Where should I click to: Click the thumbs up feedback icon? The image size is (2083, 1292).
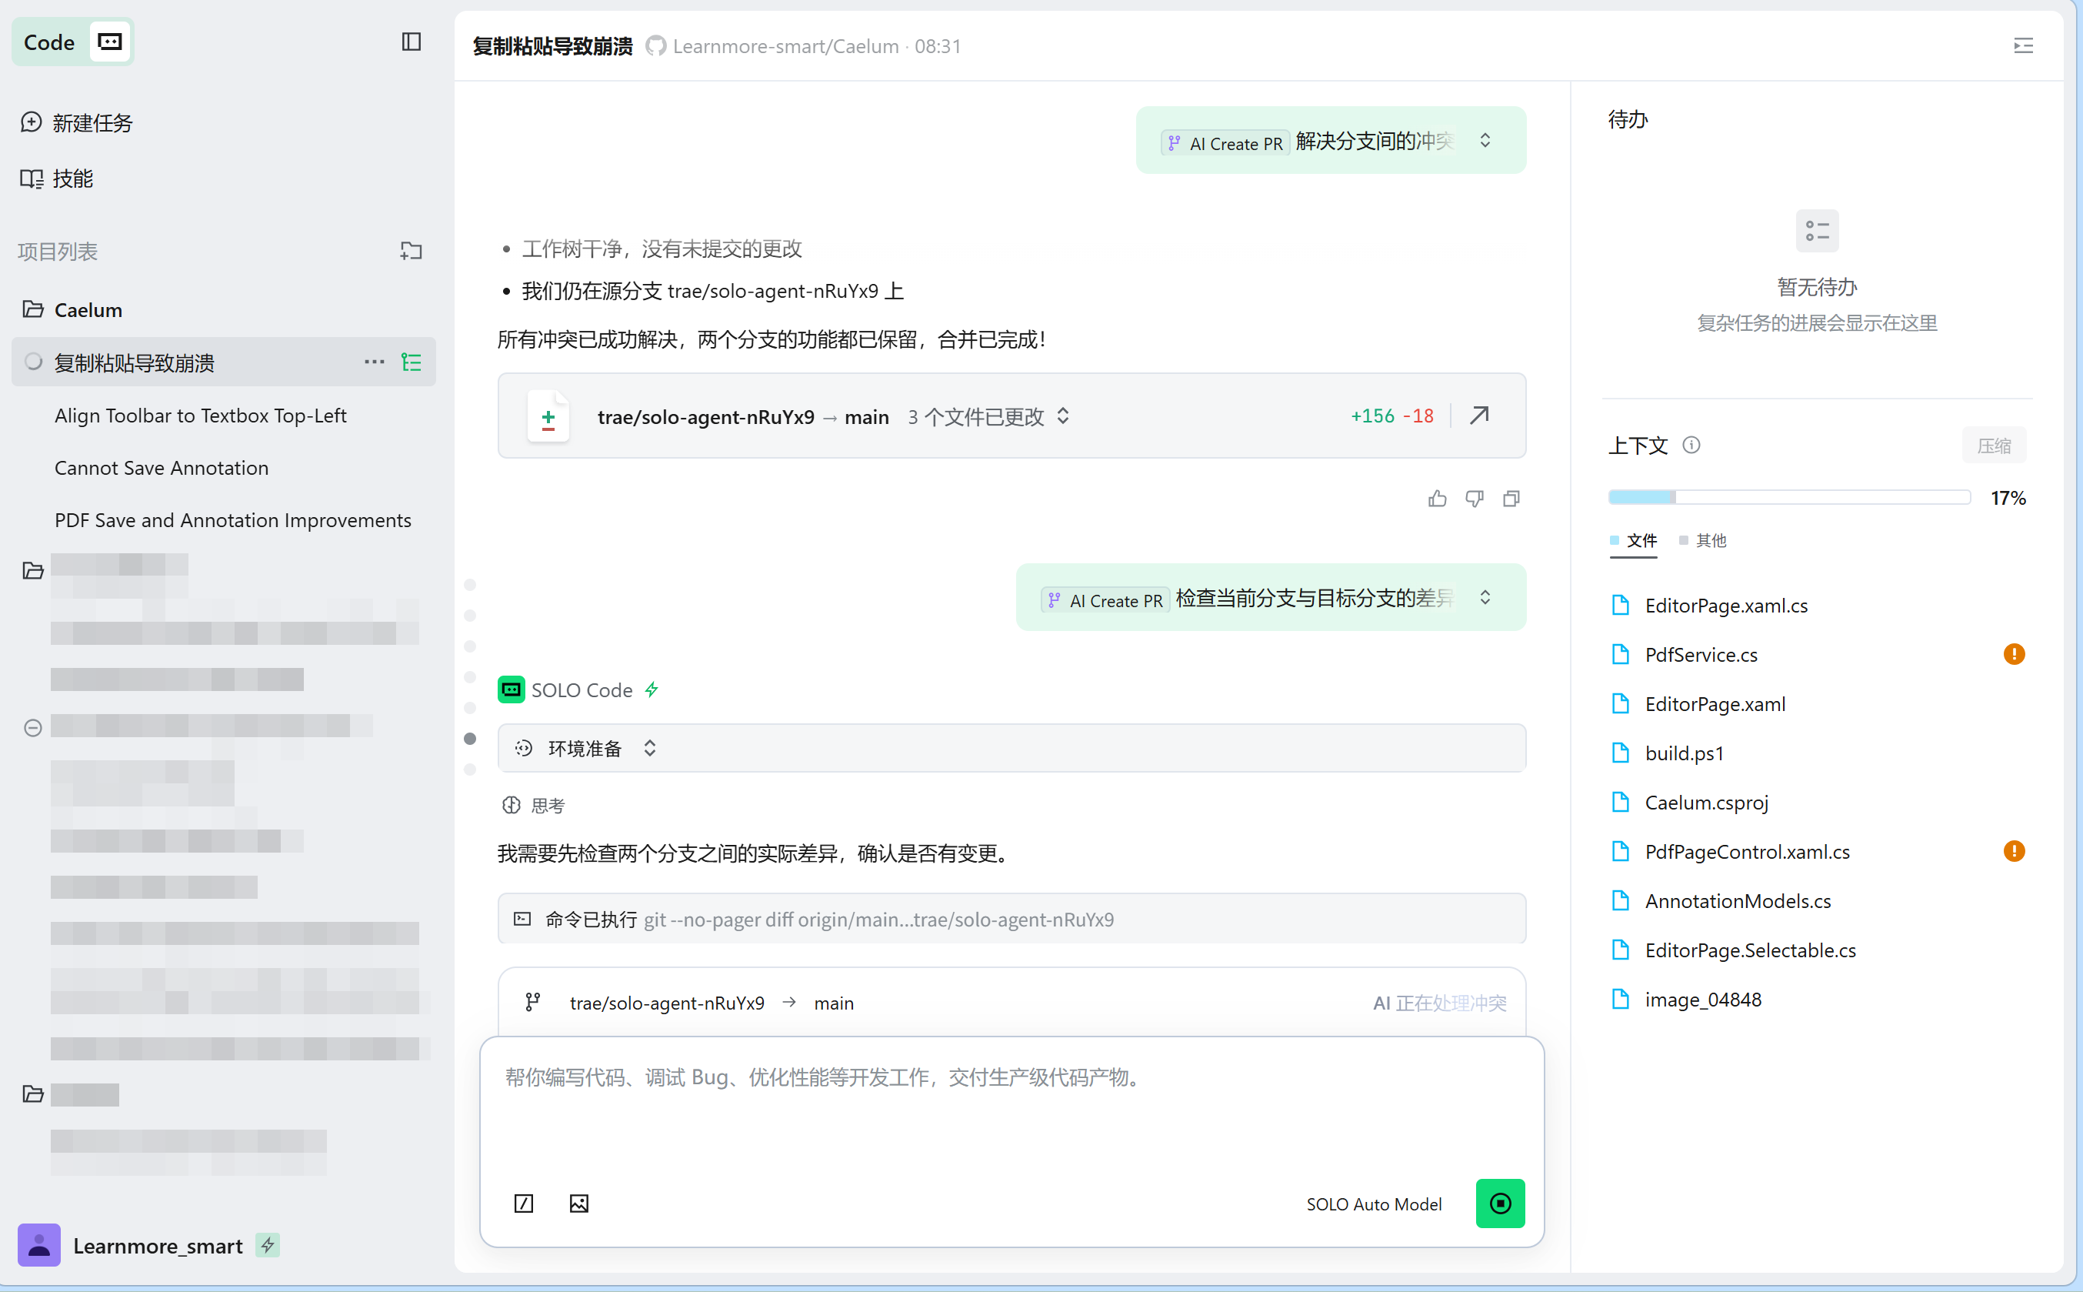[x=1437, y=498]
